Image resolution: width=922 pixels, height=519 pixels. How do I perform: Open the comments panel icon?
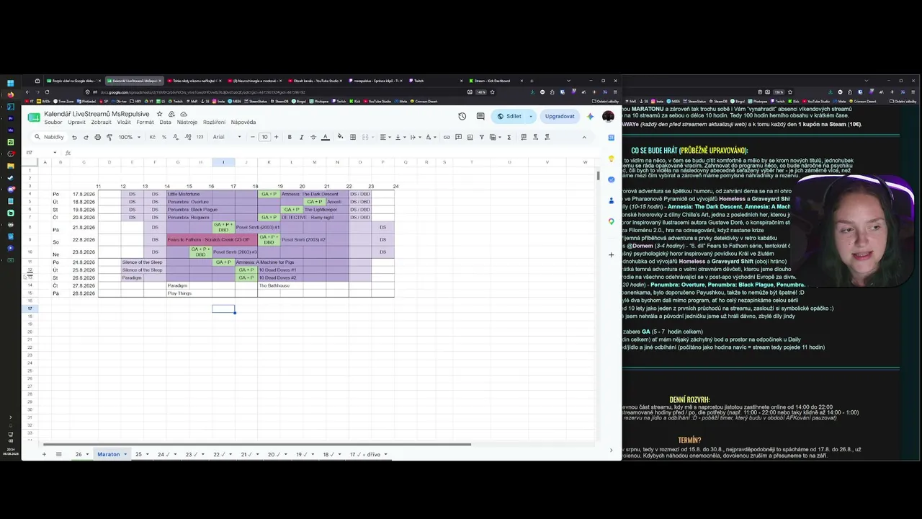[480, 116]
